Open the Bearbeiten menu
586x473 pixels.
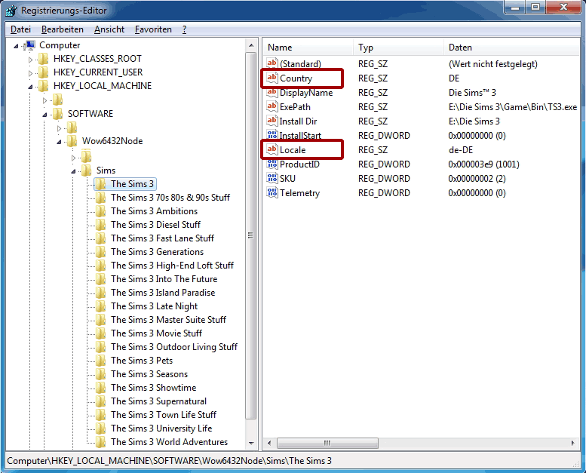63,29
